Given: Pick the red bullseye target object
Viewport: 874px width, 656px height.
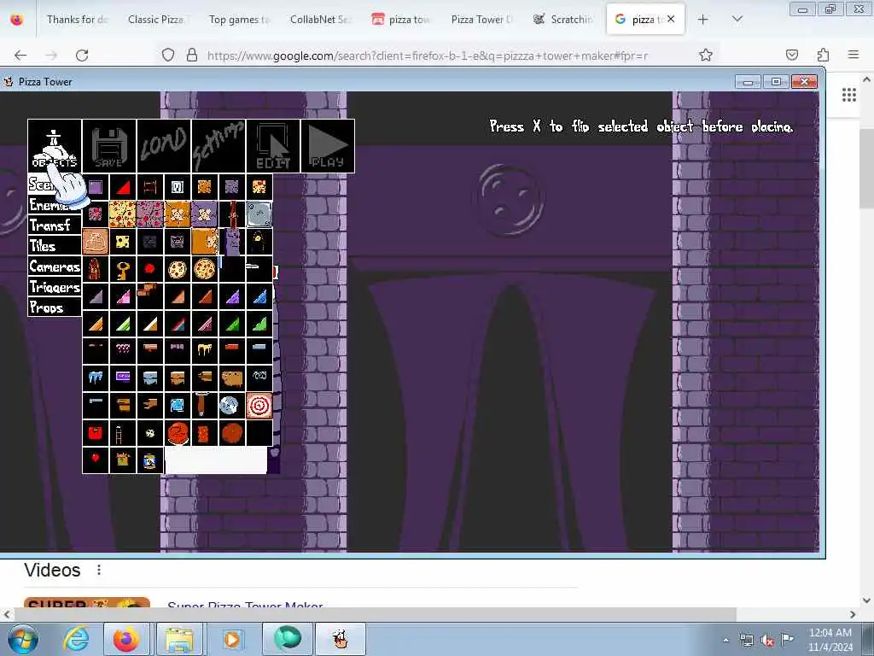Looking at the screenshot, I should pyautogui.click(x=259, y=406).
